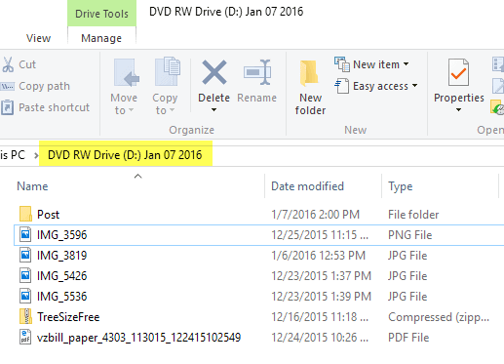
Task: Click the Post folder icon
Action: coord(25,214)
